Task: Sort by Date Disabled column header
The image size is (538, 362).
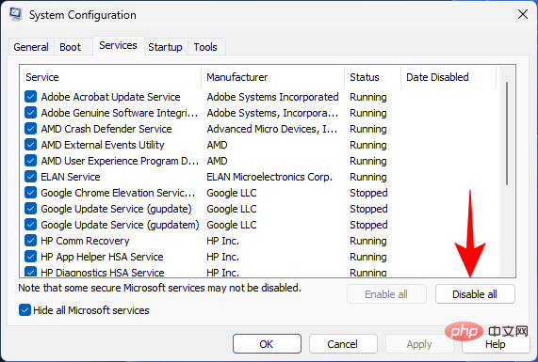Action: click(448, 77)
